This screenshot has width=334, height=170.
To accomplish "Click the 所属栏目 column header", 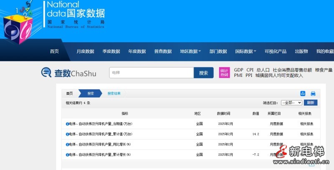I will pyautogui.click(x=274, y=114).
